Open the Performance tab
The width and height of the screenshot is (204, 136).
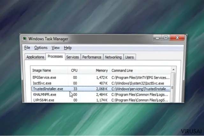pos(92,57)
